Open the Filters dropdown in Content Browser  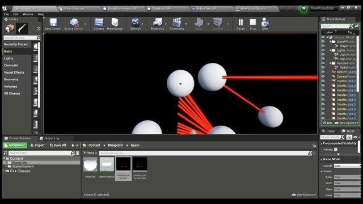pos(90,153)
